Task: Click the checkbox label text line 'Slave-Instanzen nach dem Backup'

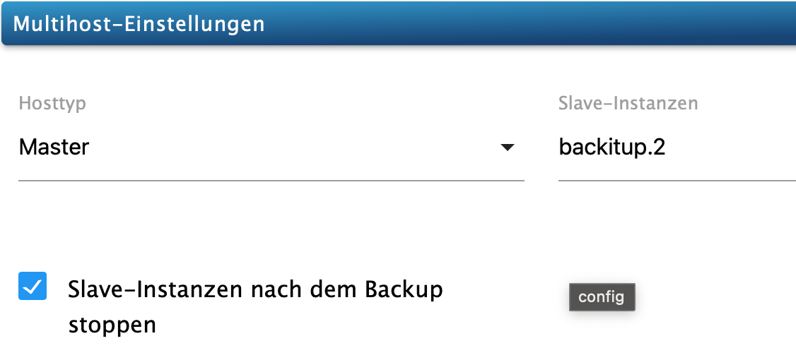Action: [x=255, y=289]
